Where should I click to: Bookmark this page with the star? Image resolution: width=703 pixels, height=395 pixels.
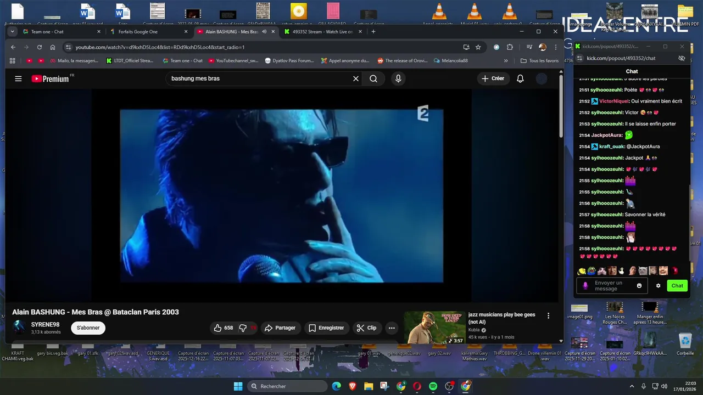[478, 47]
